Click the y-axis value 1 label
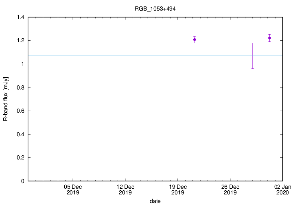The image size is (293, 205). point(23,64)
